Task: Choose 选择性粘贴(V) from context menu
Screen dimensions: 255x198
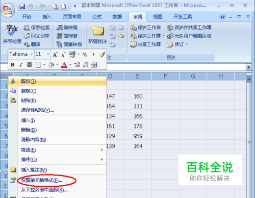Action: click(57, 110)
